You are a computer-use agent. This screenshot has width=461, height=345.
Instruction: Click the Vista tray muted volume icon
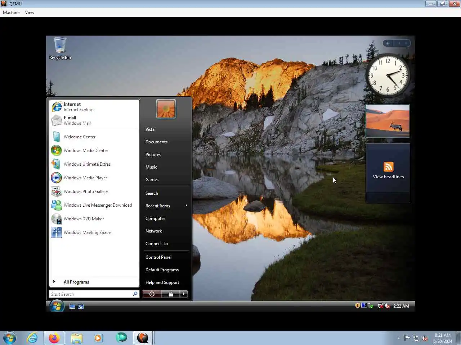click(387, 306)
